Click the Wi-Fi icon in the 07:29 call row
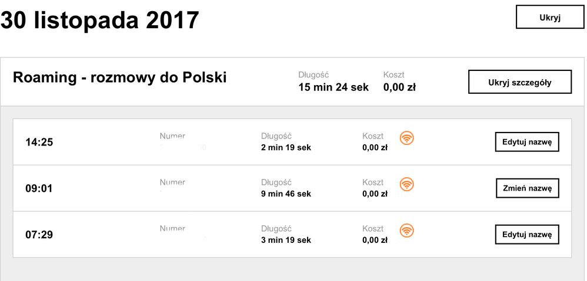587x281 pixels. tap(406, 231)
